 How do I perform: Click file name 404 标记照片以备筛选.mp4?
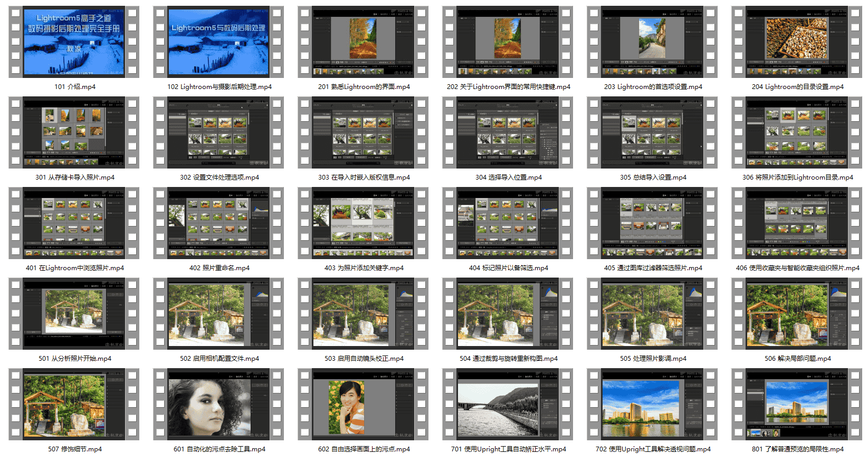[x=508, y=268]
